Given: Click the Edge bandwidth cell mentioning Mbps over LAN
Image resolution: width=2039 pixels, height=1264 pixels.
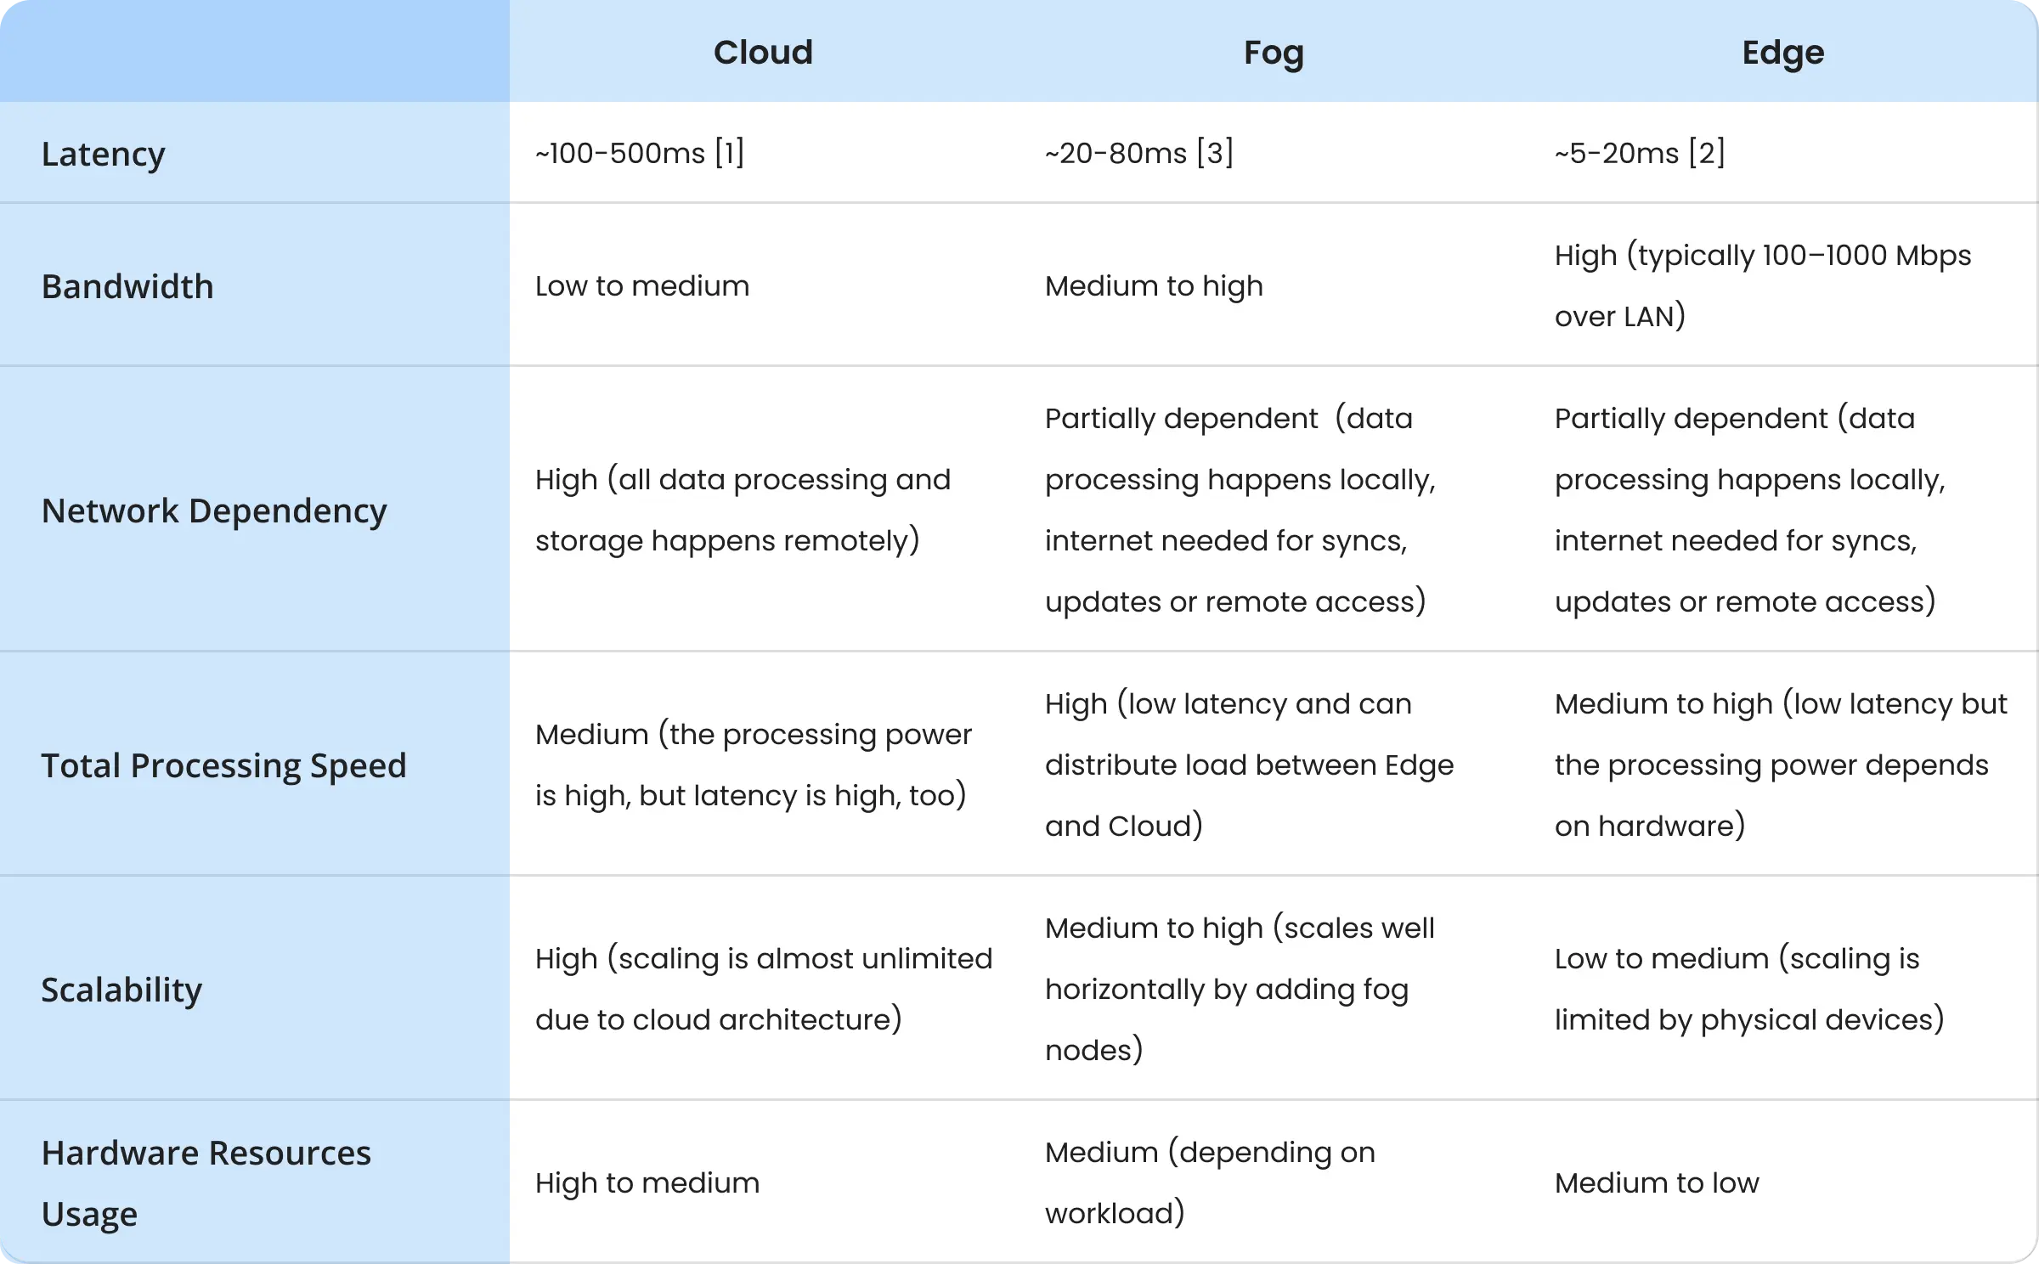Looking at the screenshot, I should click(x=1762, y=285).
